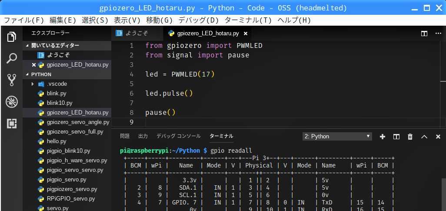Open the 選択(S) menu

tap(95, 20)
